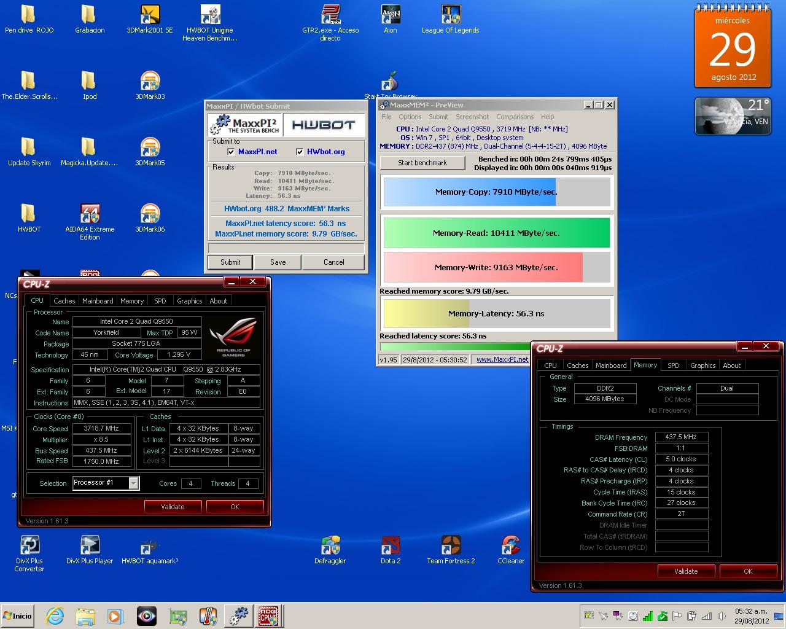Launch Team Fortress 2 icon

click(451, 550)
